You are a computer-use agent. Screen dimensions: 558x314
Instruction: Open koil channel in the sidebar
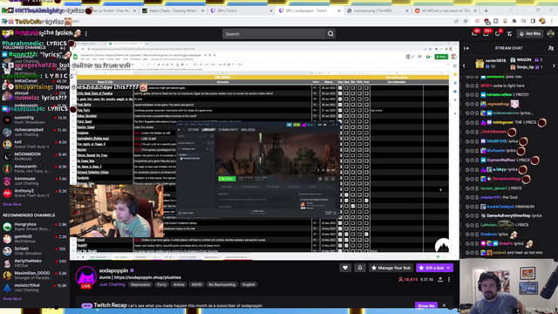point(35,144)
